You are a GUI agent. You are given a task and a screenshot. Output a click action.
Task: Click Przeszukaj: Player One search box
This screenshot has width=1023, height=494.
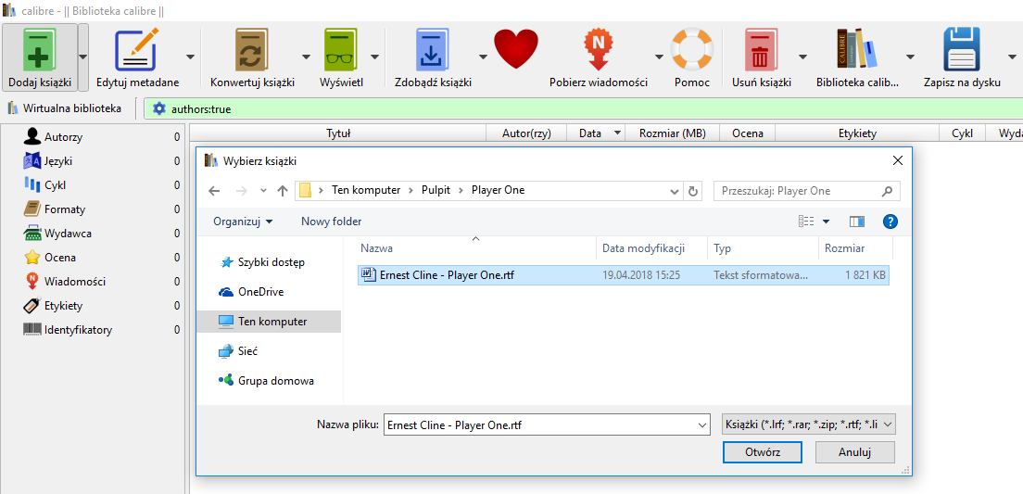(x=807, y=191)
